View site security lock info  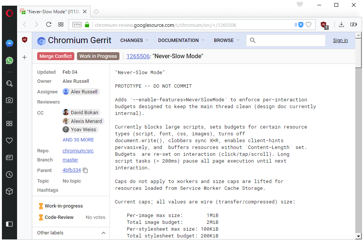tap(87, 25)
